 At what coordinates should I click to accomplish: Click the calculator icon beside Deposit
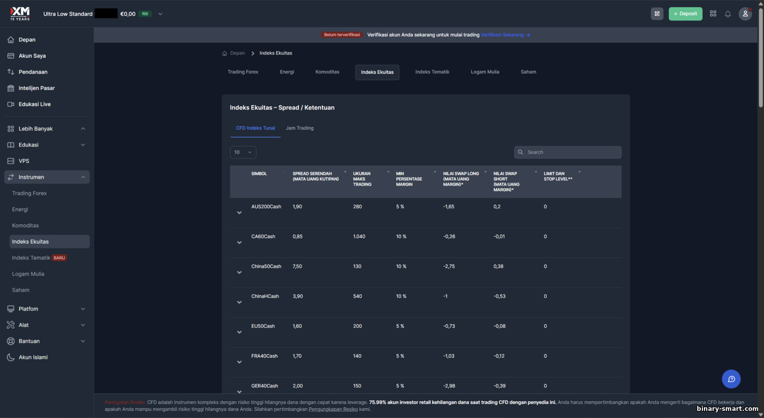pyautogui.click(x=657, y=14)
